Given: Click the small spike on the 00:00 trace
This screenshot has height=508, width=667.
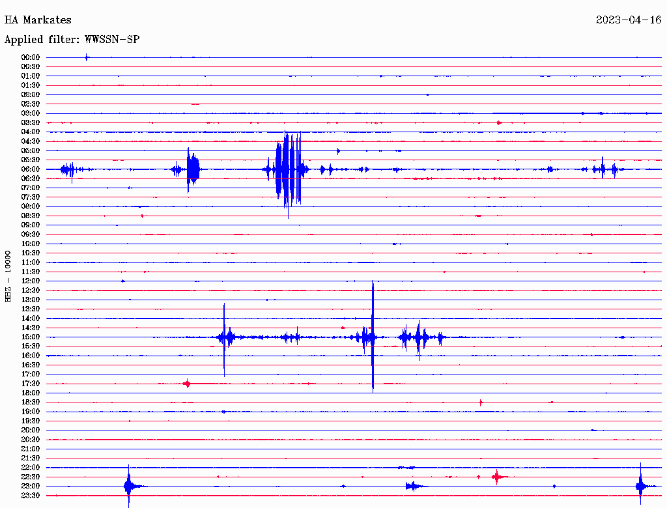Looking at the screenshot, I should (87, 57).
